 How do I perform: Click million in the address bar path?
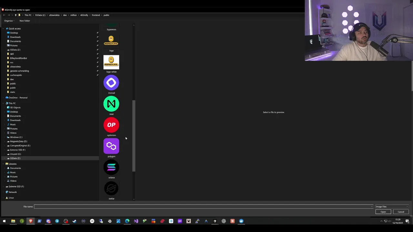(74, 15)
